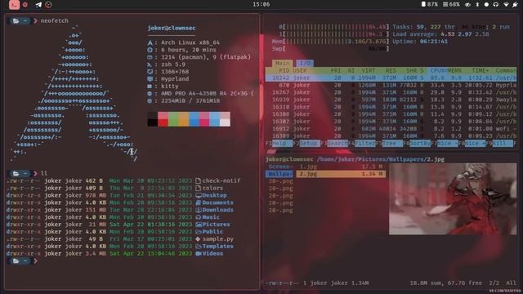Screen dimensions: 523x294
Task: Click the memory 68% indicator in bar
Action: [x=451, y=4]
